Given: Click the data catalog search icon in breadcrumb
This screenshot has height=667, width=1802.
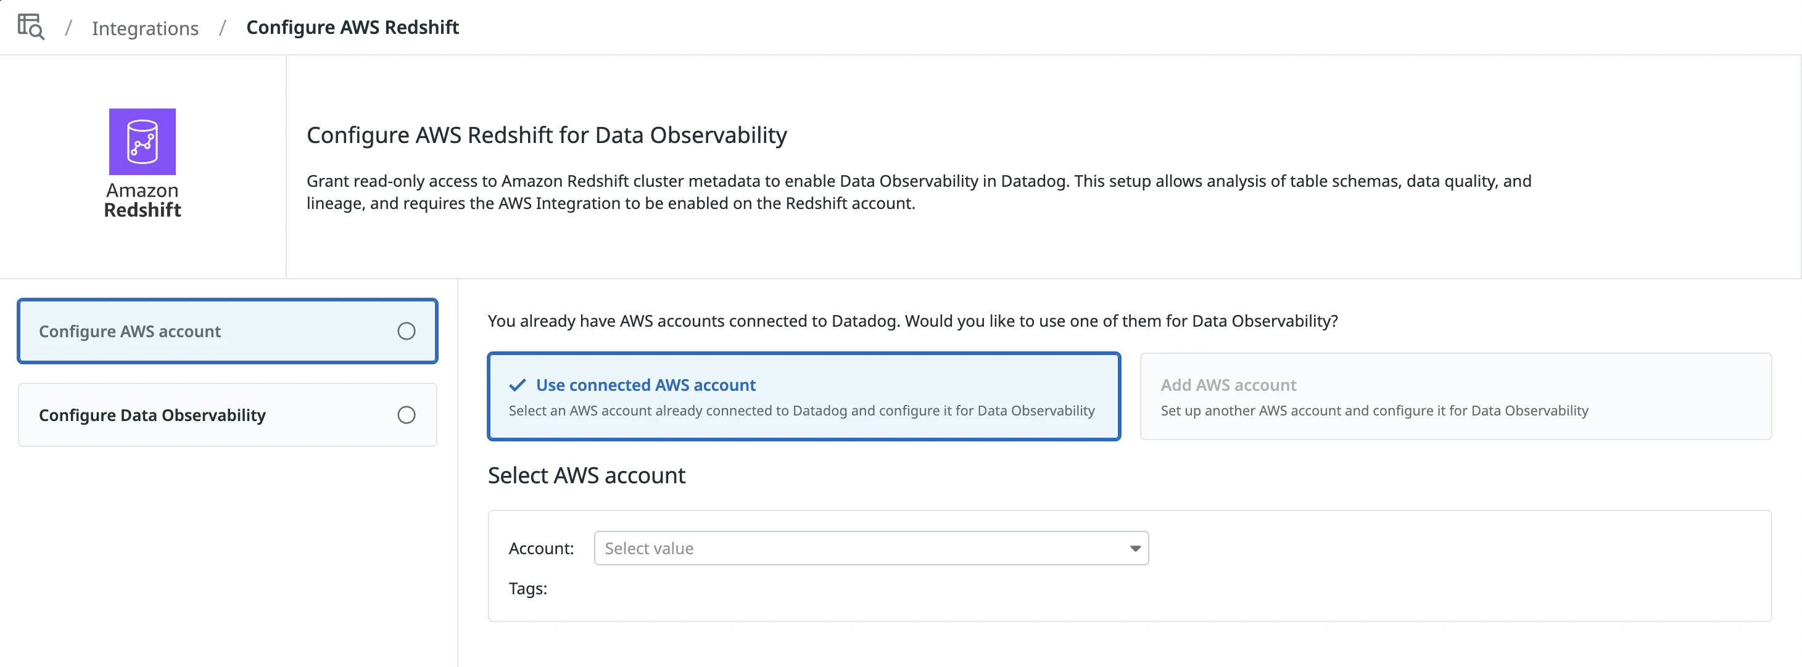Looking at the screenshot, I should [31, 27].
